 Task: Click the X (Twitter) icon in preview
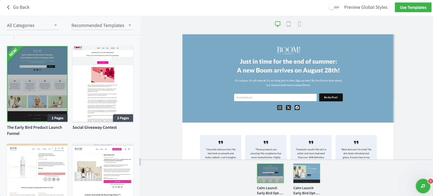tap(288, 107)
